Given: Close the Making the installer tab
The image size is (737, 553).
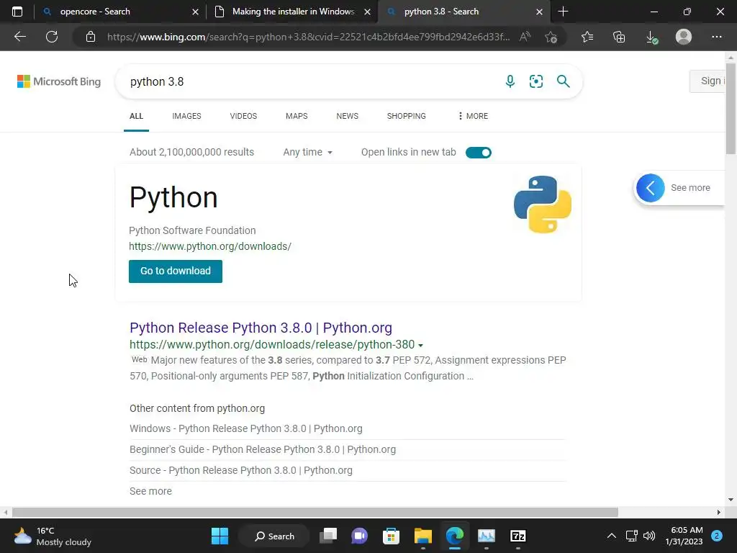Looking at the screenshot, I should click(x=368, y=12).
